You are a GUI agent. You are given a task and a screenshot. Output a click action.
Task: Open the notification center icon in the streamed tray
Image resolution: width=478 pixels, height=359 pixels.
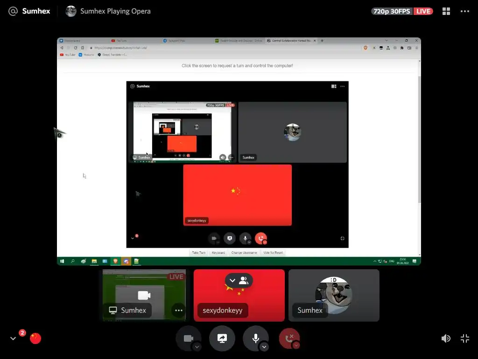pyautogui.click(x=415, y=261)
